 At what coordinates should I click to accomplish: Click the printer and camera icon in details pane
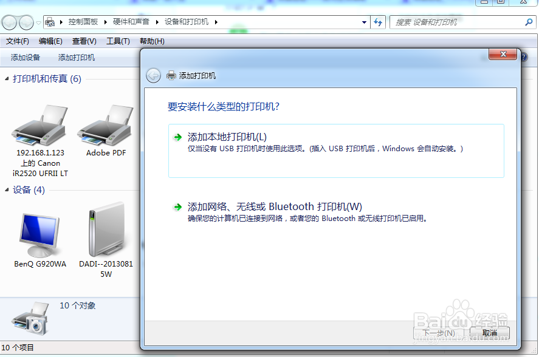coord(30,319)
